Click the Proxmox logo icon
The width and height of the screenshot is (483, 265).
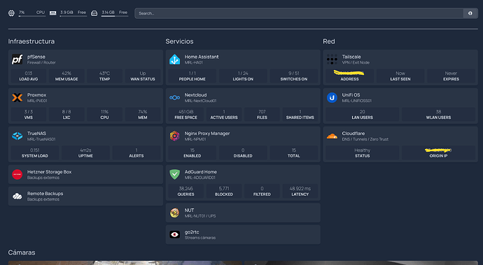[x=17, y=98]
